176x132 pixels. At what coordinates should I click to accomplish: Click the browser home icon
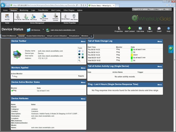pos(167,5)
